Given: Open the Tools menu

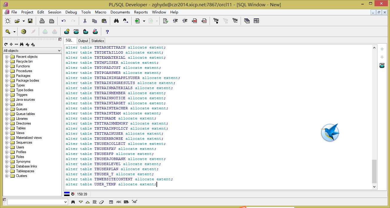Looking at the screenshot, I should [x=86, y=12].
